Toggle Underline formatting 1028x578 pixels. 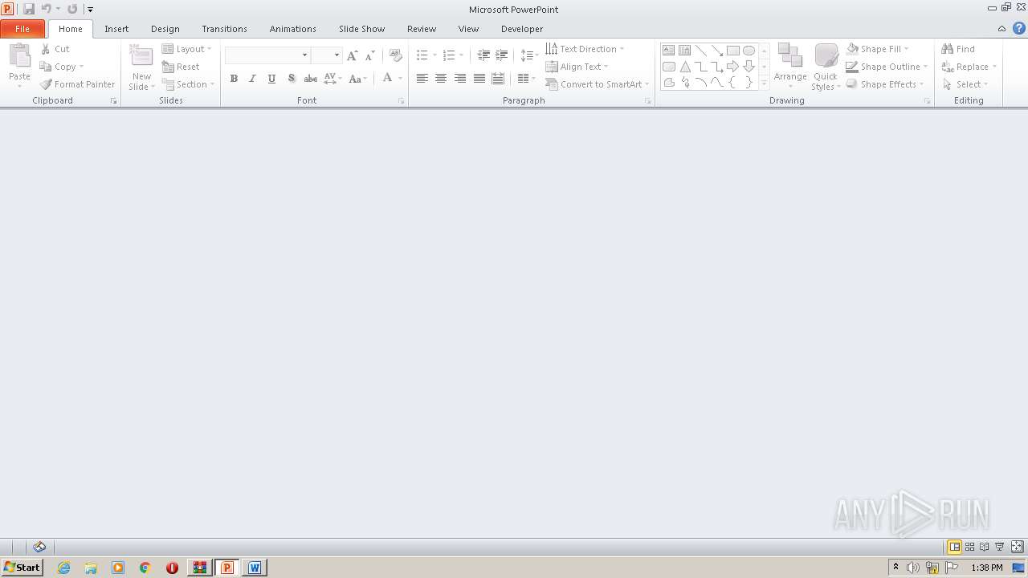(x=272, y=79)
